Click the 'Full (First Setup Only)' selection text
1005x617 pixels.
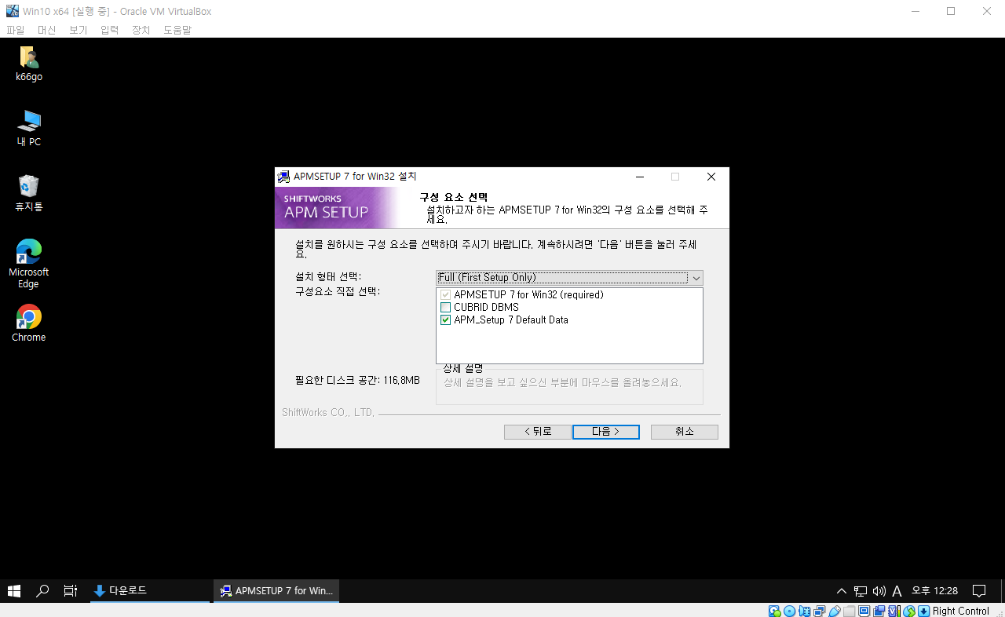click(x=488, y=278)
